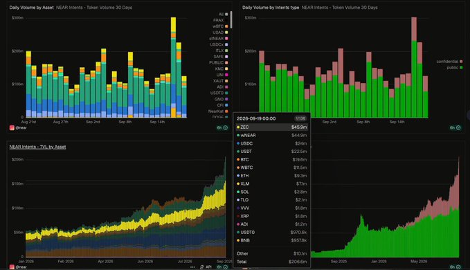Viewport: 470px width, 270px height.
Task: Click the 1/138 counter in tooltip
Action: click(x=300, y=118)
